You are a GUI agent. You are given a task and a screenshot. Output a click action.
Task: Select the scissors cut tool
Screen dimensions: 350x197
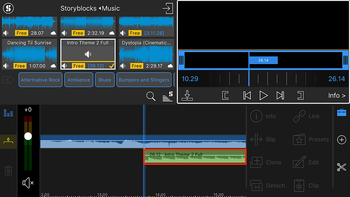[341, 167]
